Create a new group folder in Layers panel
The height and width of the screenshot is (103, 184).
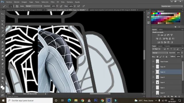(172, 97)
